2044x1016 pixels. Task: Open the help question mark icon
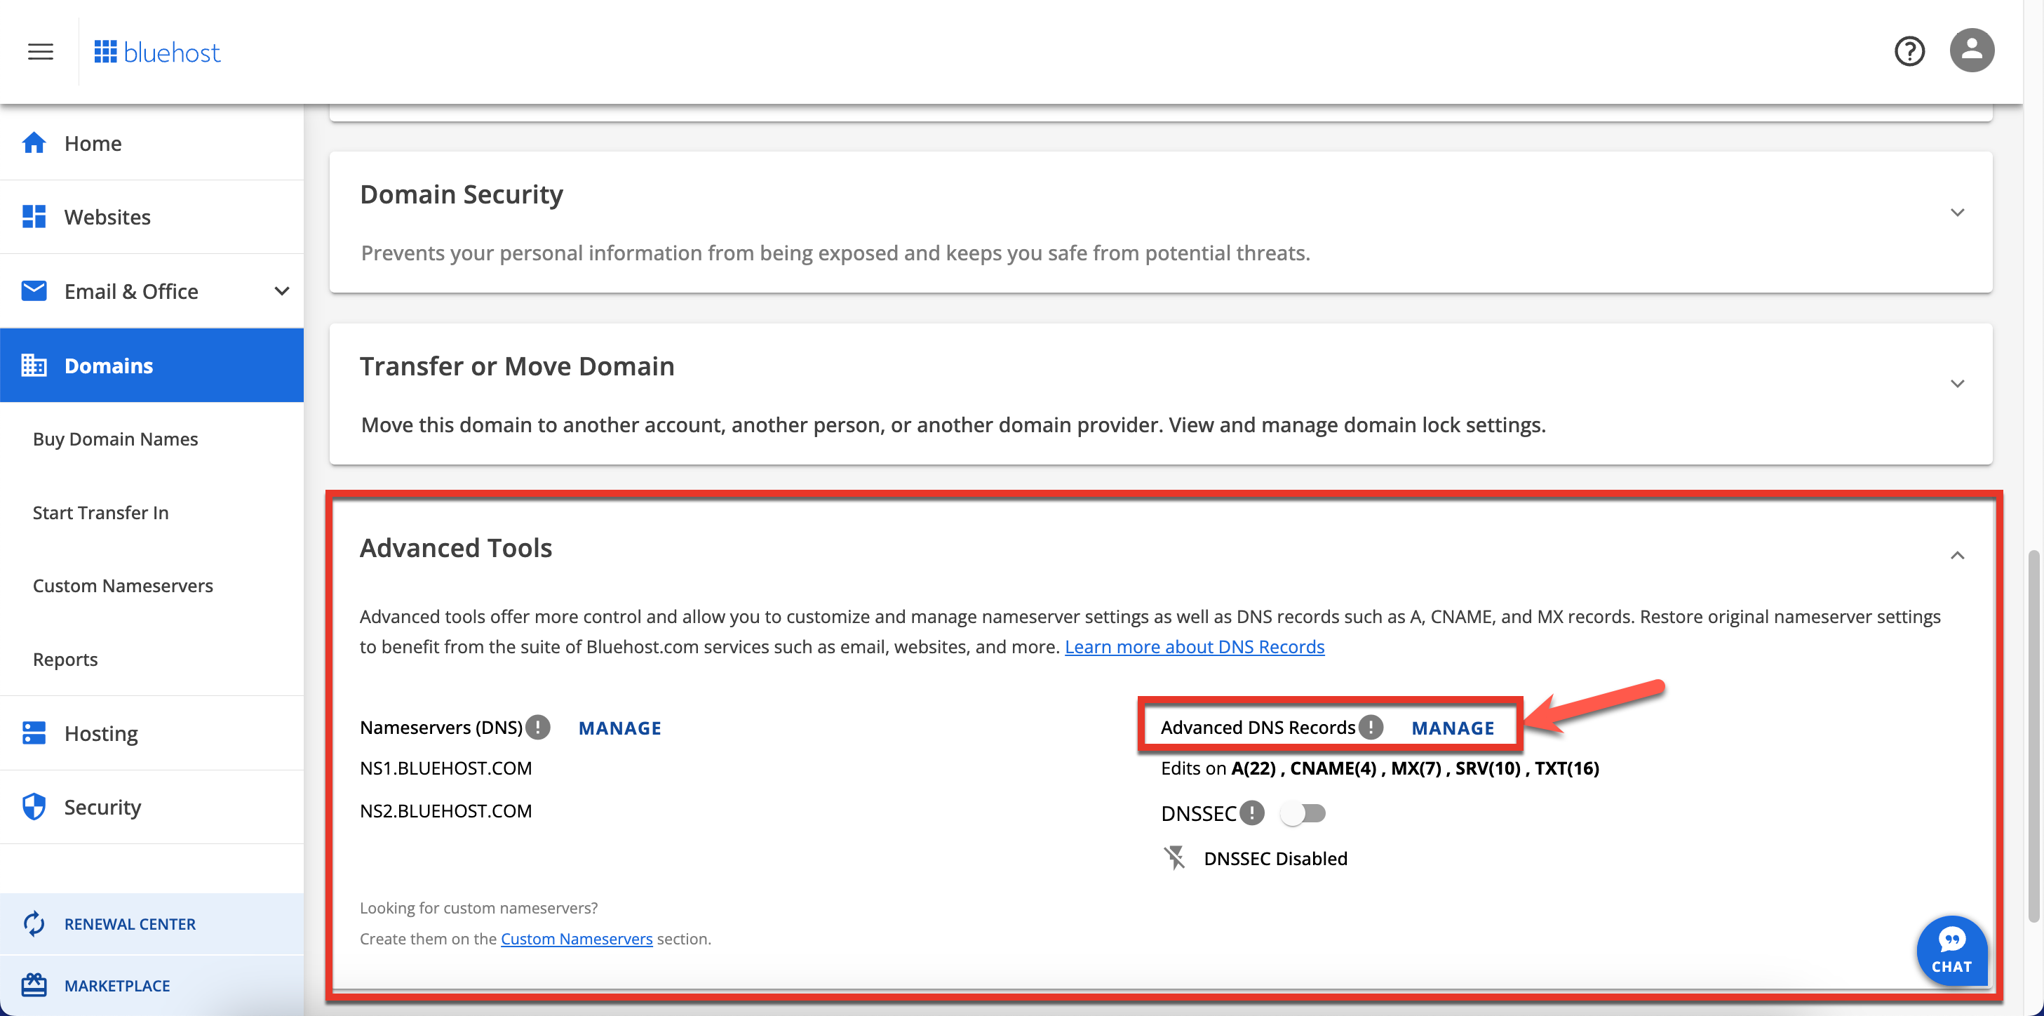[1910, 51]
